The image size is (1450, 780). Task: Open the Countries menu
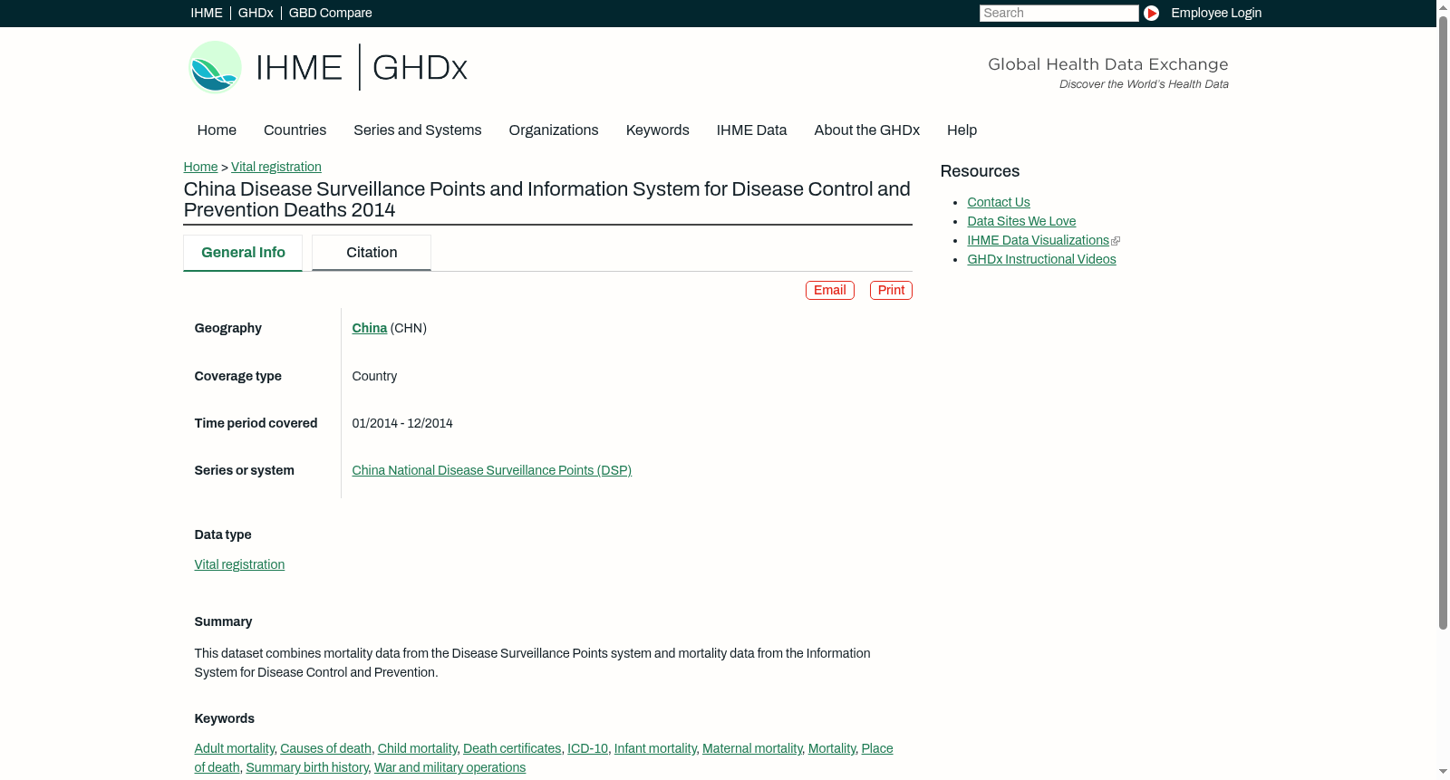coord(295,130)
